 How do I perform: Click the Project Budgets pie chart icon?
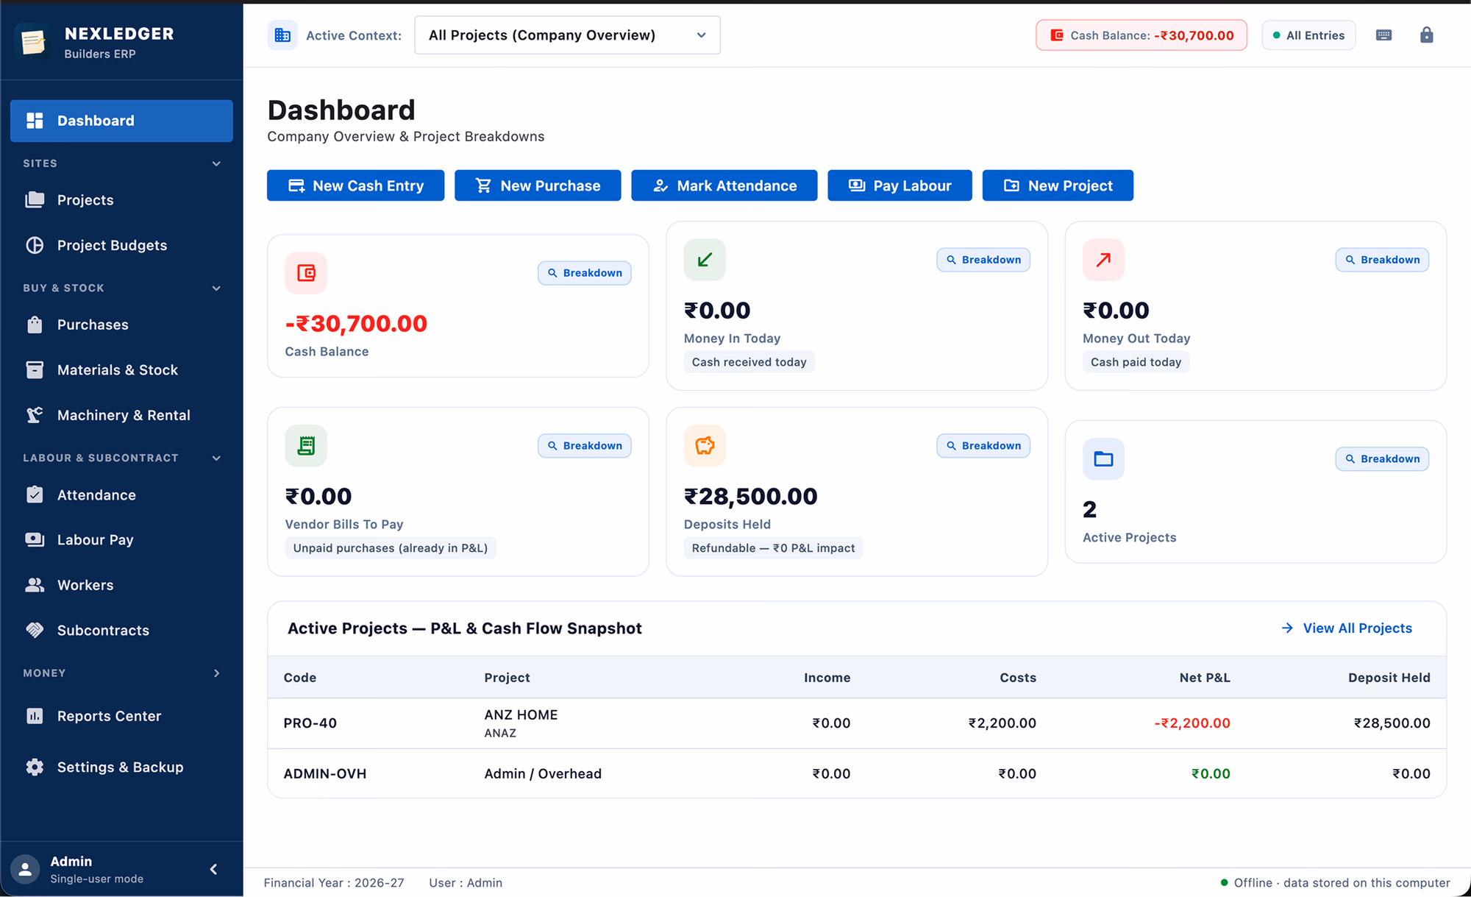coord(35,245)
